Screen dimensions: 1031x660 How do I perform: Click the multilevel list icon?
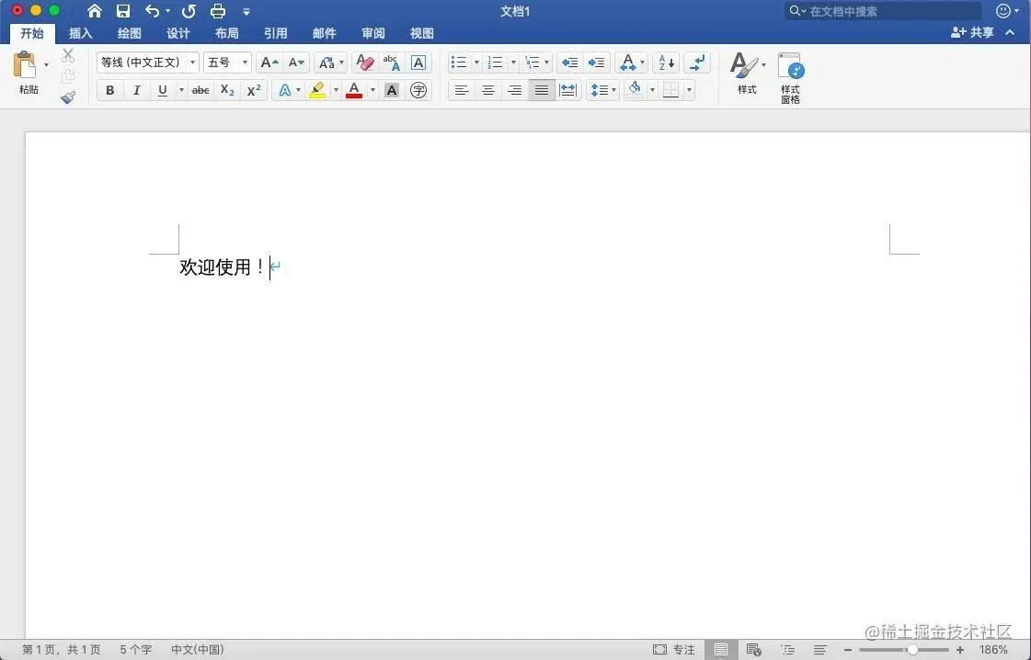532,63
